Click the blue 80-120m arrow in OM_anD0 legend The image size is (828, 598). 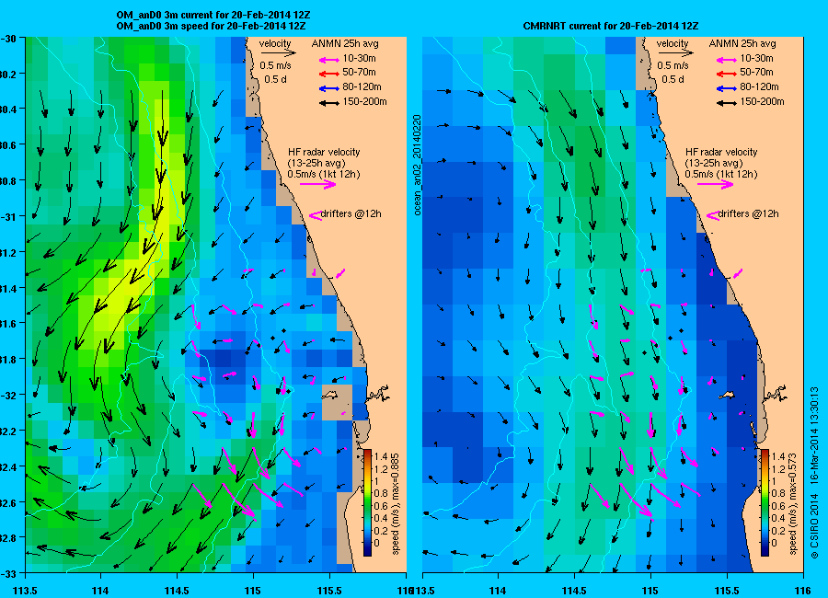pos(328,88)
